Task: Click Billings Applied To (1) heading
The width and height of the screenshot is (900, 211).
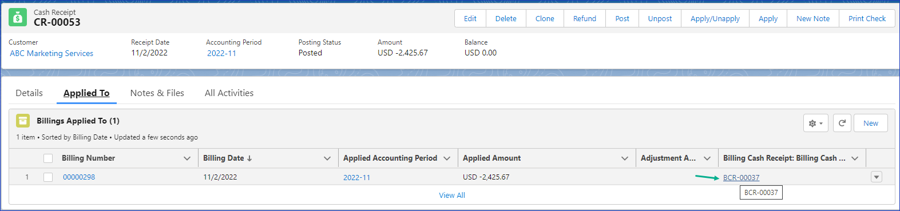Action: pyautogui.click(x=78, y=121)
